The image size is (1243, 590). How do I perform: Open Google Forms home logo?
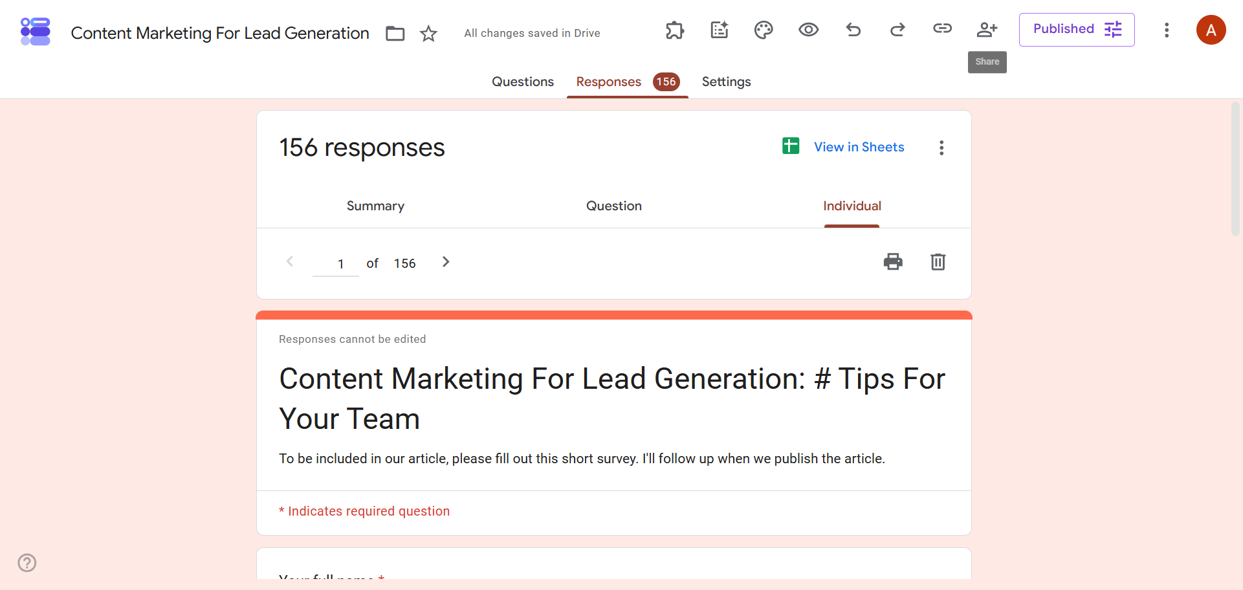click(36, 31)
